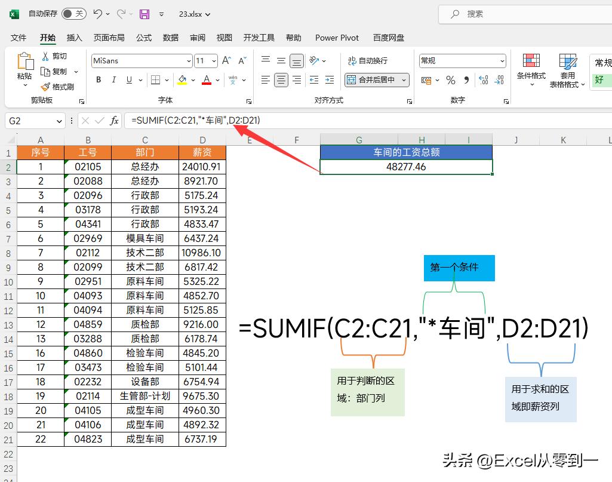Image resolution: width=612 pixels, height=482 pixels.
Task: Open the MiSans font name dropdown
Action: click(189, 61)
